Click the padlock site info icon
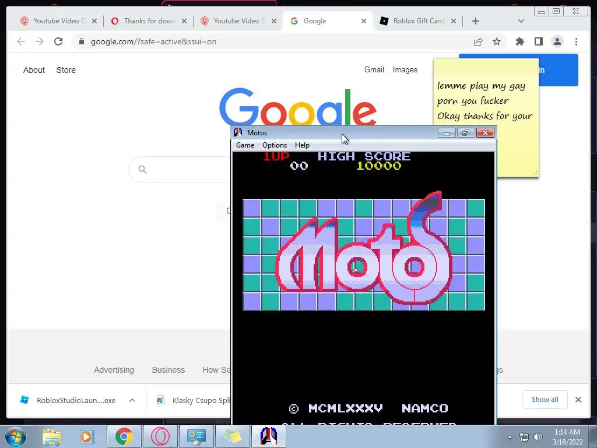 pos(81,41)
